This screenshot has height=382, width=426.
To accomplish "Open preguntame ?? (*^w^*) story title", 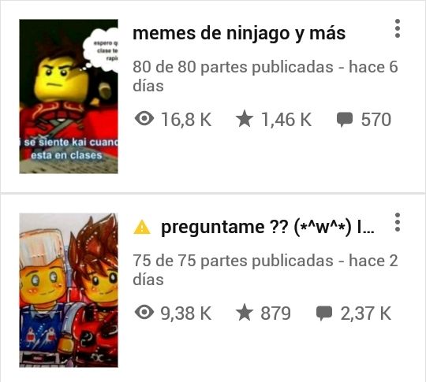I will point(267,228).
